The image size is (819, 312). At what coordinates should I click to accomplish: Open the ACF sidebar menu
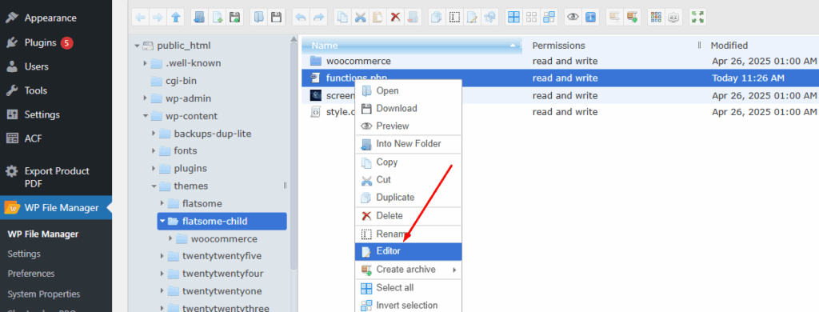click(x=56, y=138)
